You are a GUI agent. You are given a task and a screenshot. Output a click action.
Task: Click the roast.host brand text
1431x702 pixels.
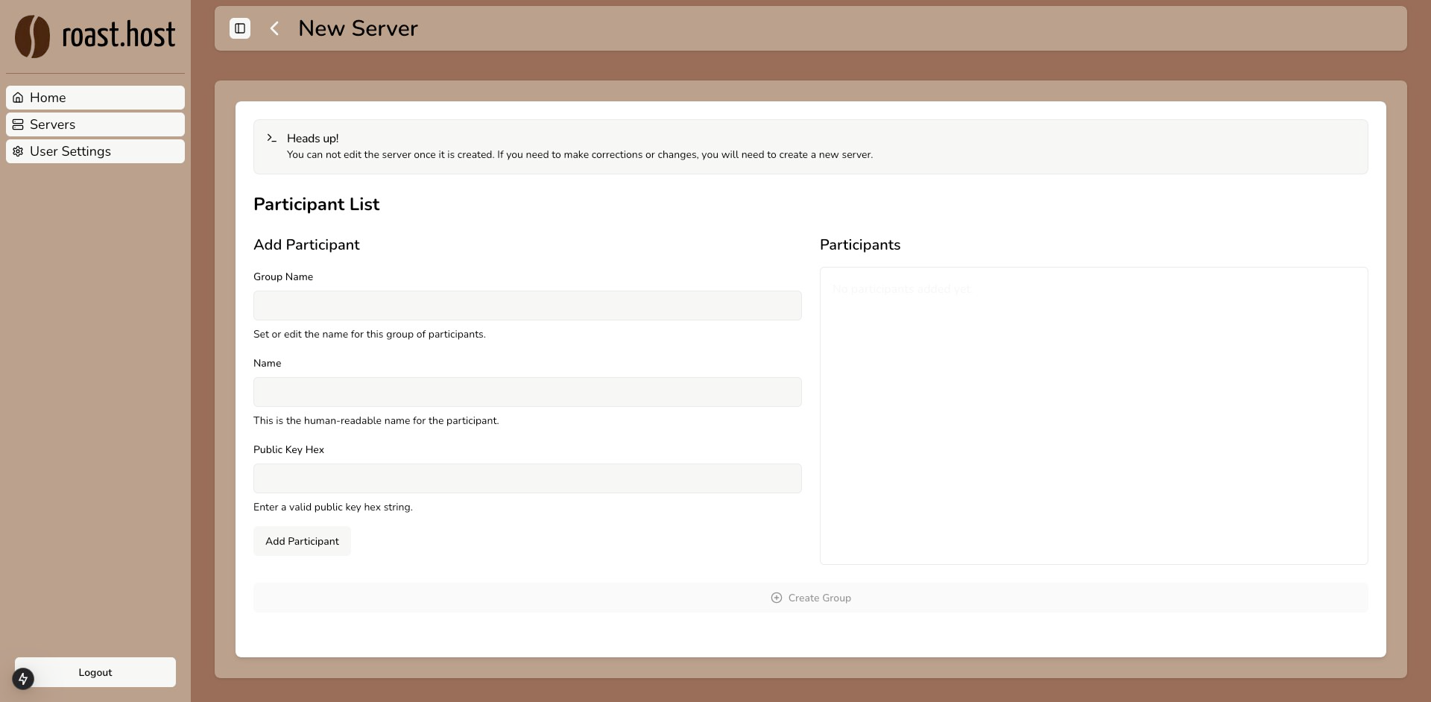(x=119, y=35)
